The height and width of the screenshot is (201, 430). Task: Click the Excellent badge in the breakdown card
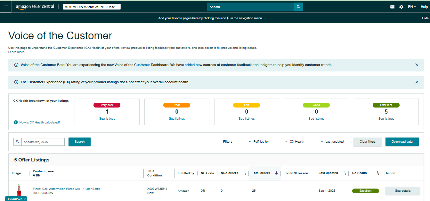(386, 105)
